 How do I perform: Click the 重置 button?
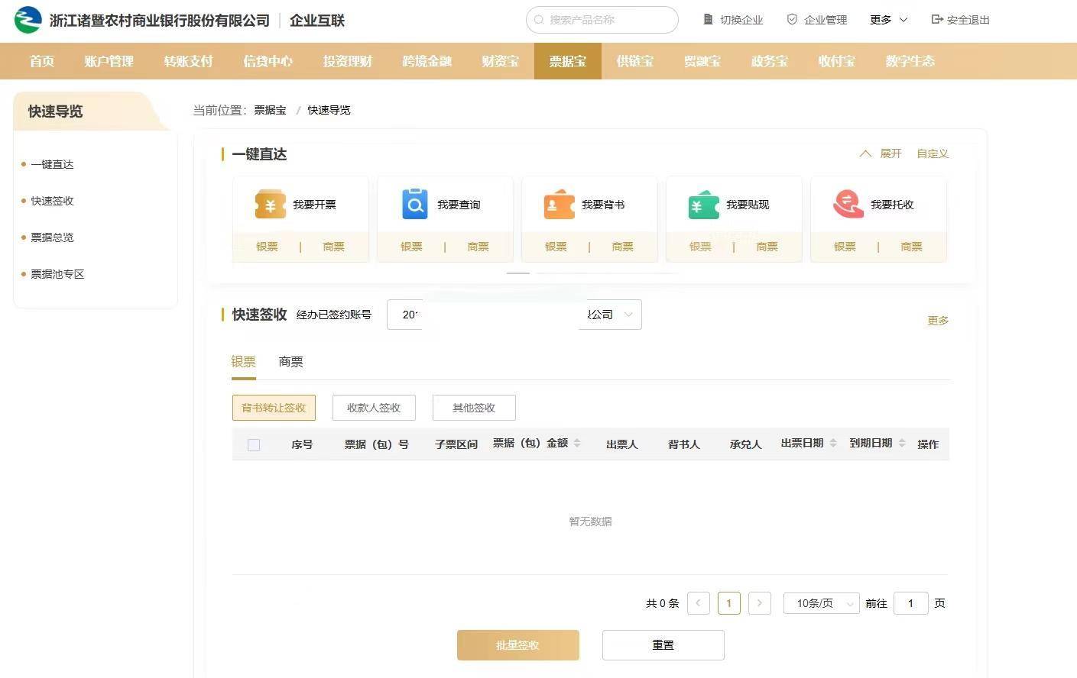663,645
